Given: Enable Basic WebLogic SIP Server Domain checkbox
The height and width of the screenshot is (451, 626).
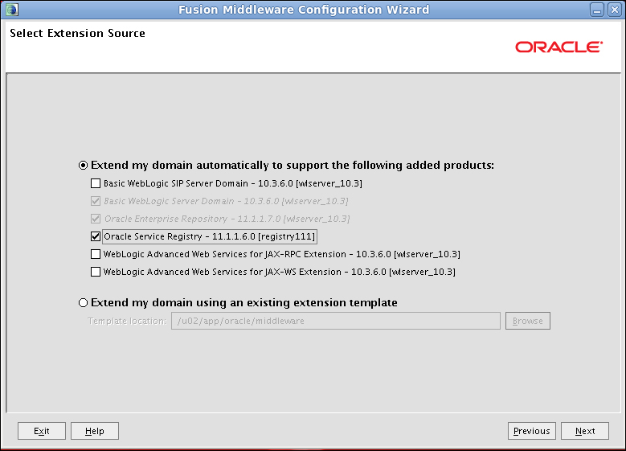Looking at the screenshot, I should pyautogui.click(x=96, y=183).
